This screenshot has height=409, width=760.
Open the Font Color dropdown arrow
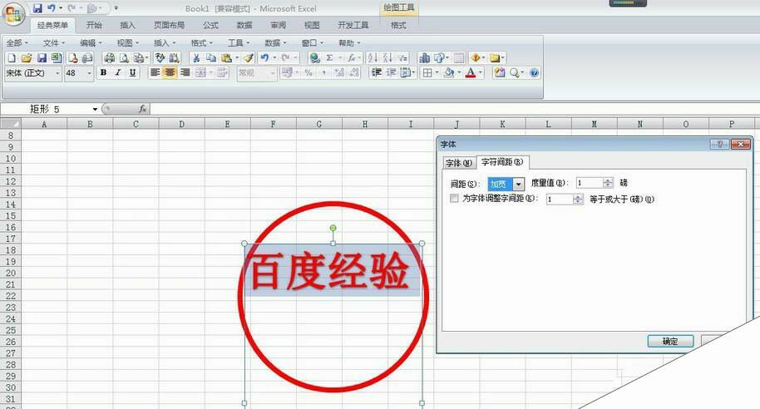[481, 72]
